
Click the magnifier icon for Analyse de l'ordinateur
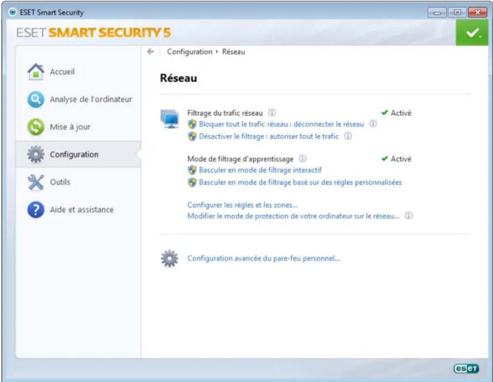coord(35,99)
